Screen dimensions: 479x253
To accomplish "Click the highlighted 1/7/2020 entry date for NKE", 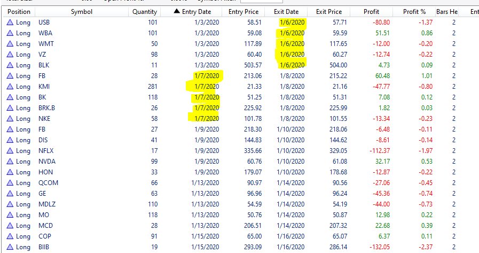I will 206,119.
